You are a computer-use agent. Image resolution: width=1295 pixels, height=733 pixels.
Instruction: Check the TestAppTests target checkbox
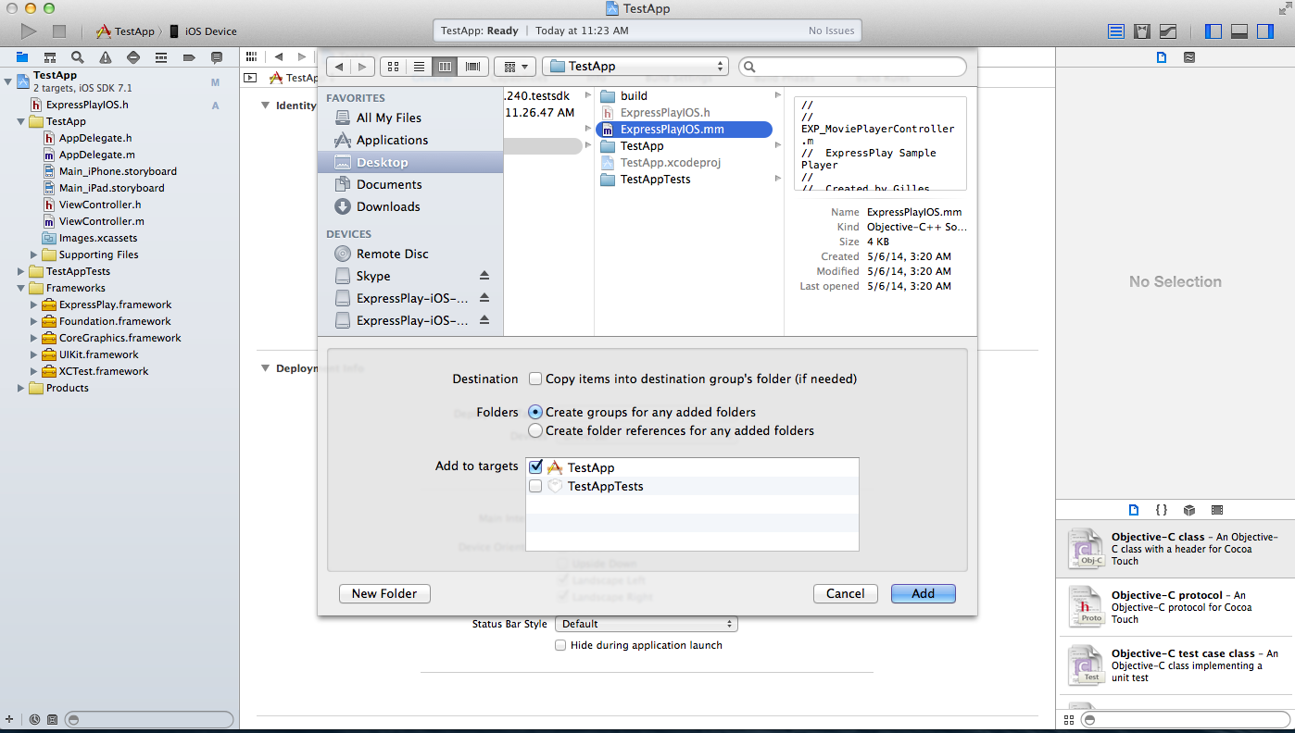(535, 486)
